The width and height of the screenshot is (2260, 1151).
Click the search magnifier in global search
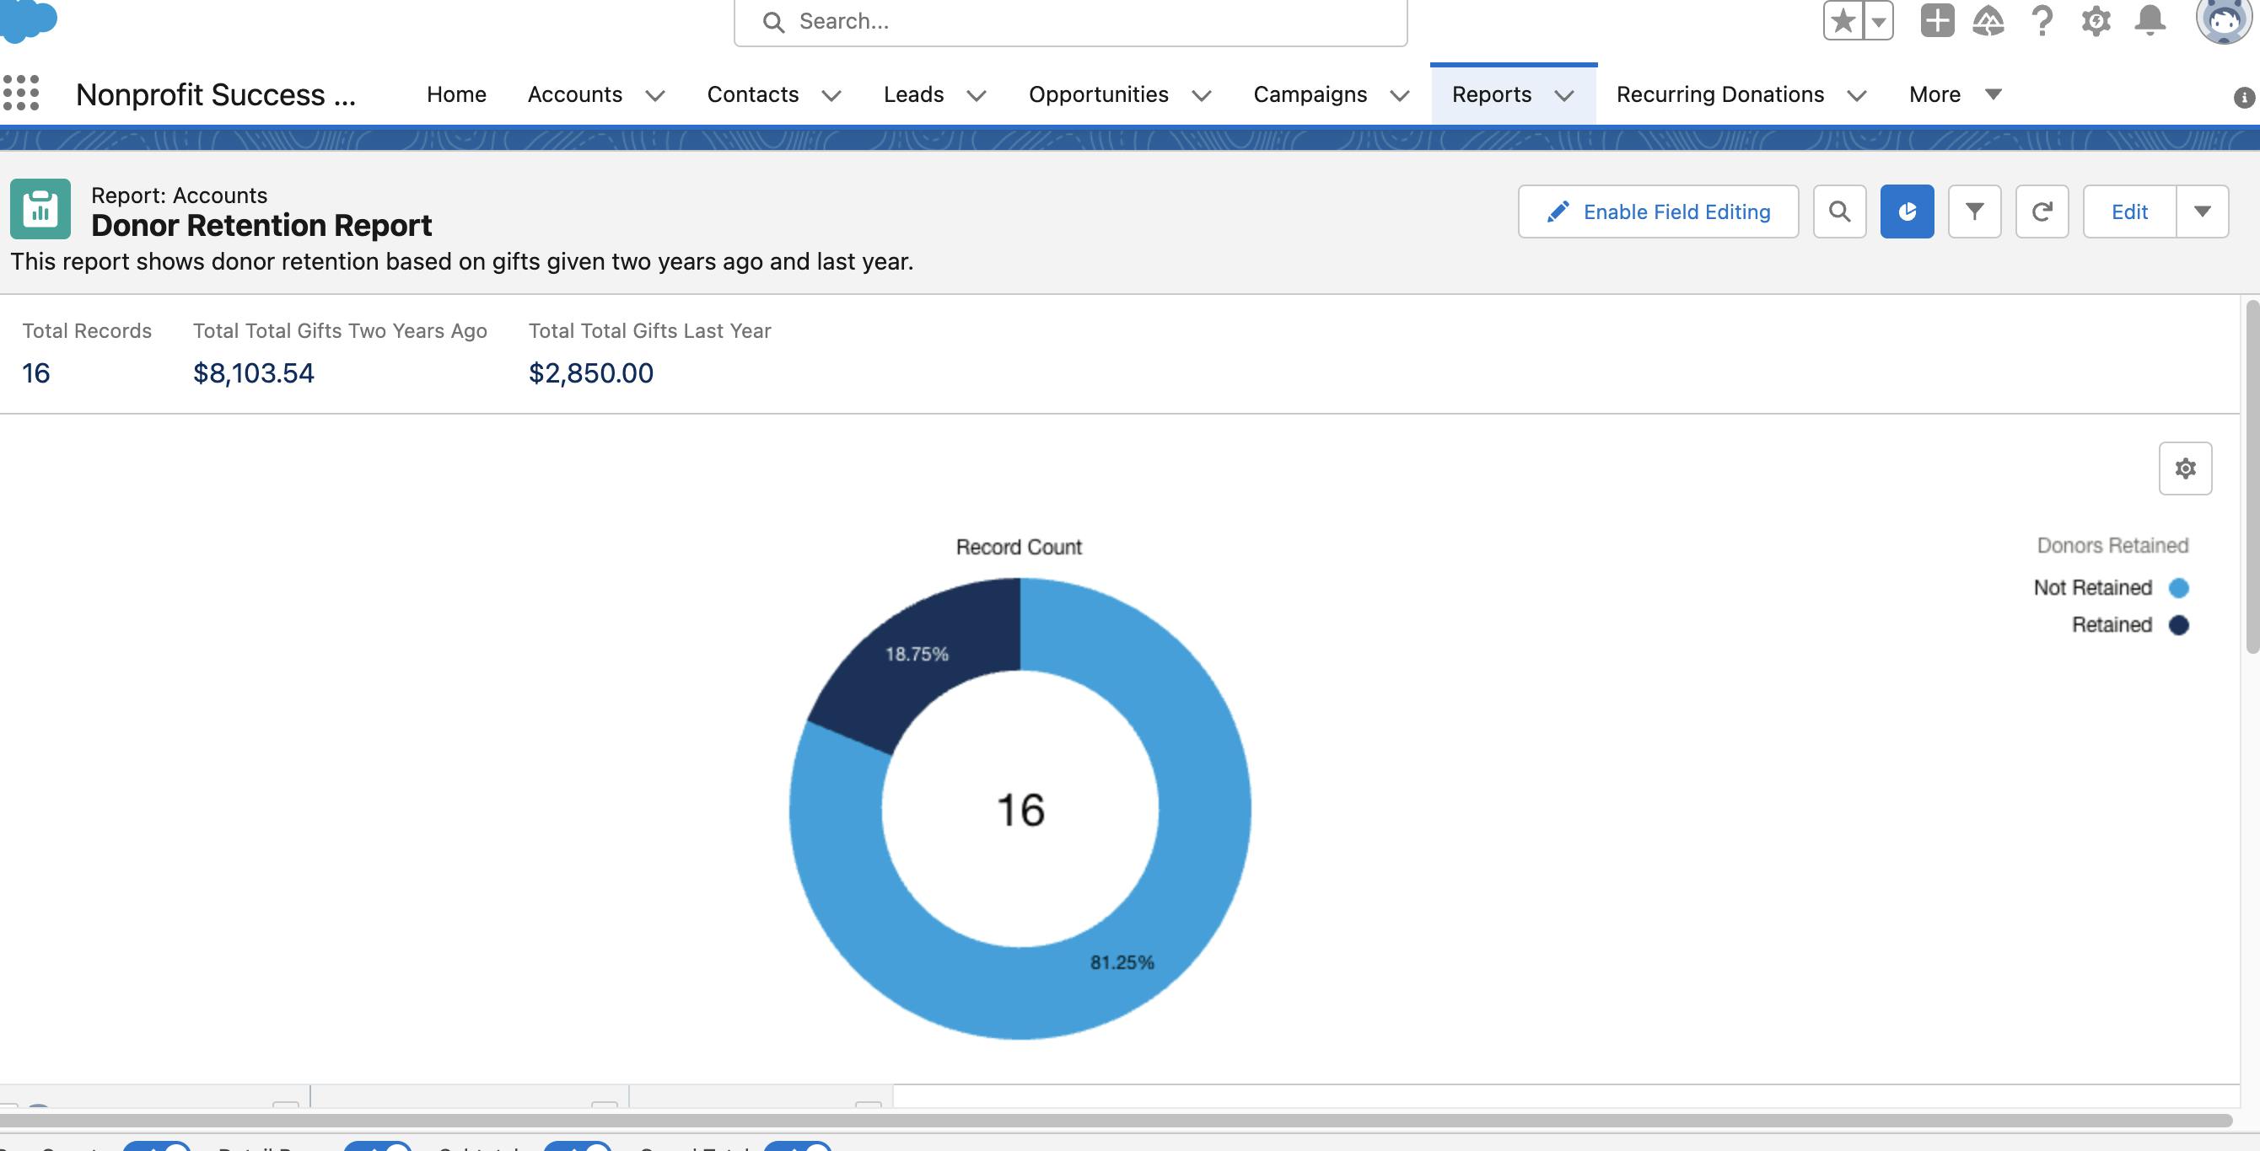coord(773,22)
